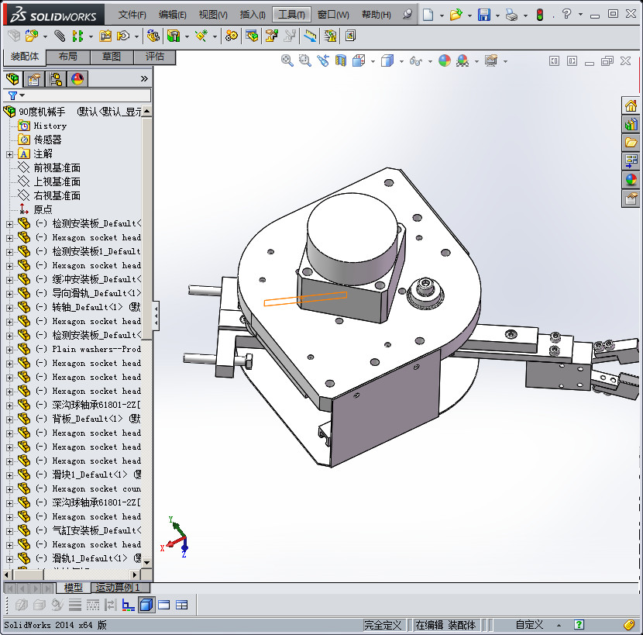
Task: Open the 文件(F) menu
Action: 132,15
